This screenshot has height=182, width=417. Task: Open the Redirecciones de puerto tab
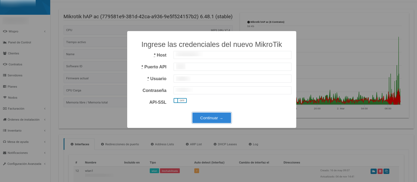point(120,144)
